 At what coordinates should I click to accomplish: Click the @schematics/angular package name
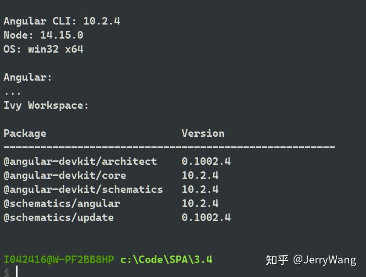click(x=62, y=203)
